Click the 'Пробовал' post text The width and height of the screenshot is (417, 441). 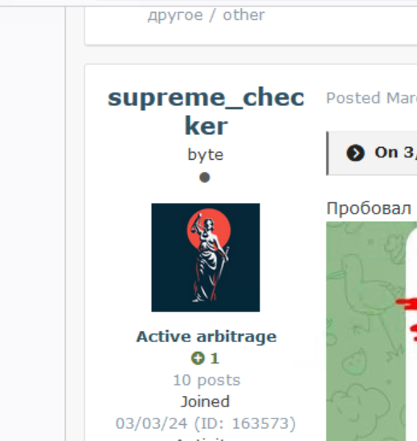pyautogui.click(x=369, y=209)
